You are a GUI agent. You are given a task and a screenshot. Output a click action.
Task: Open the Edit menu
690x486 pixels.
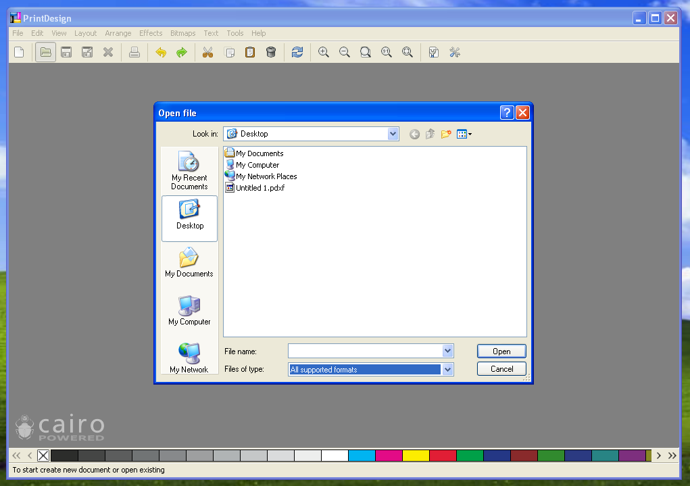(x=37, y=33)
